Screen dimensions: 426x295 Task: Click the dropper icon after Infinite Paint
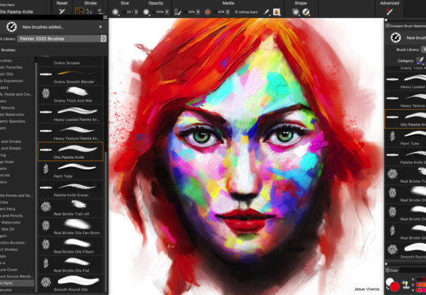click(x=266, y=12)
